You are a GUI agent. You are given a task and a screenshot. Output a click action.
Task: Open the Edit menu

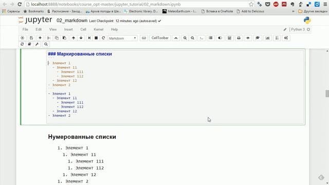click(x=39, y=29)
